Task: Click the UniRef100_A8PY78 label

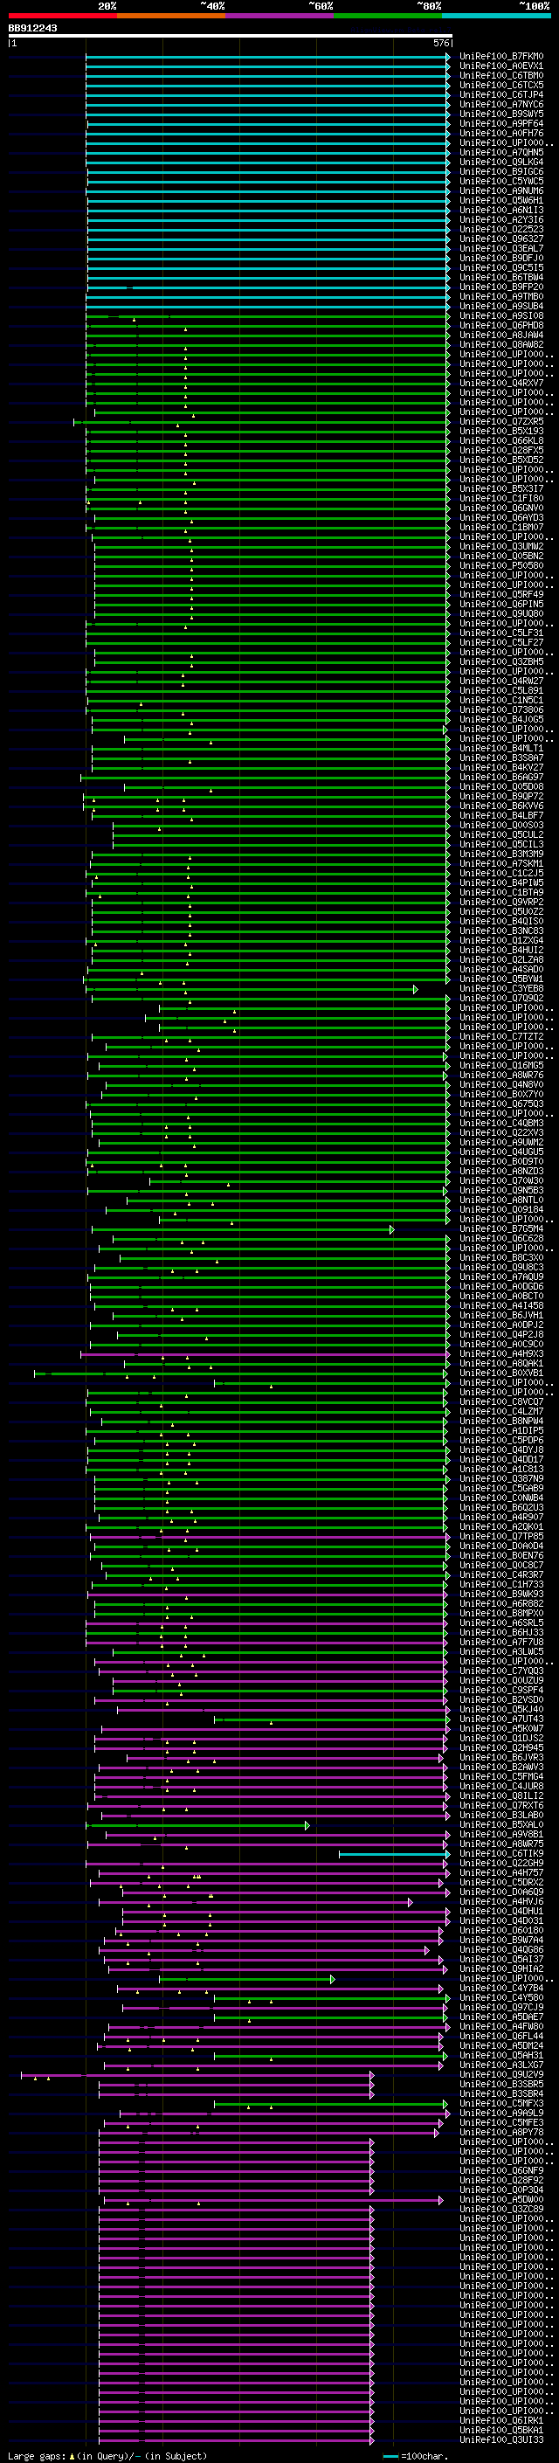Action: pyautogui.click(x=501, y=2132)
